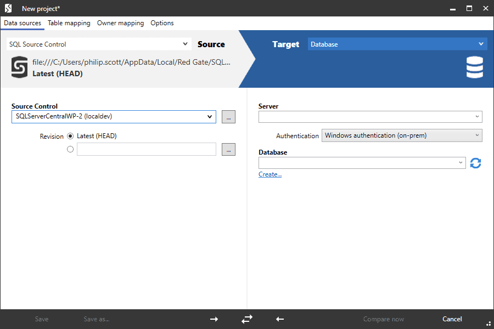Open the Owner mapping tab
494x329 pixels.
120,23
